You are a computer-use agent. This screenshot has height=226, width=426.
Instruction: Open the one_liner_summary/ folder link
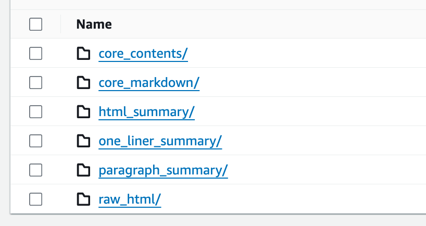click(x=160, y=141)
